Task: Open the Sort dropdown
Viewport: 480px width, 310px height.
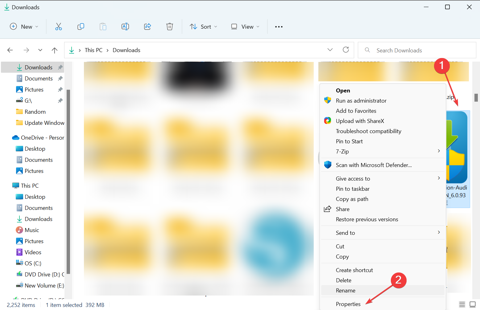Action: pos(204,27)
